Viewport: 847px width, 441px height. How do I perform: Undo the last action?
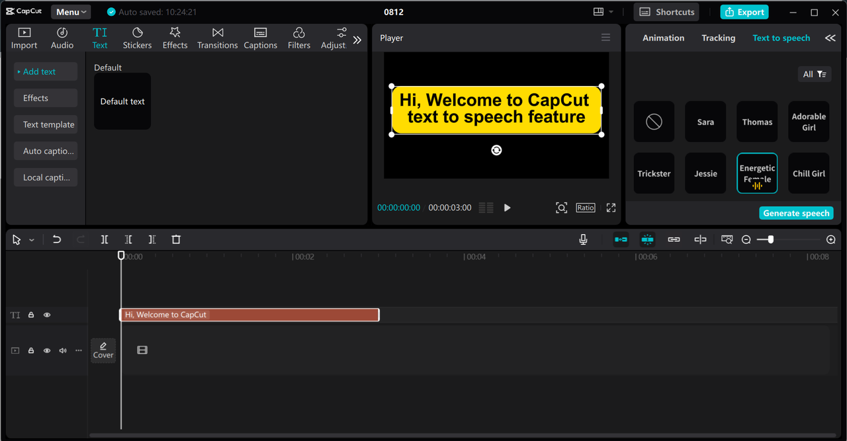pos(57,239)
